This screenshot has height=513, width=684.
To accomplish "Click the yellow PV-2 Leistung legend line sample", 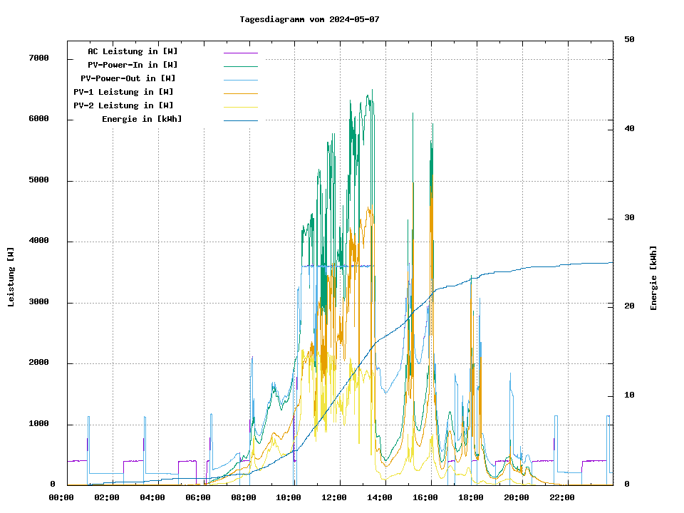I will 240,107.
